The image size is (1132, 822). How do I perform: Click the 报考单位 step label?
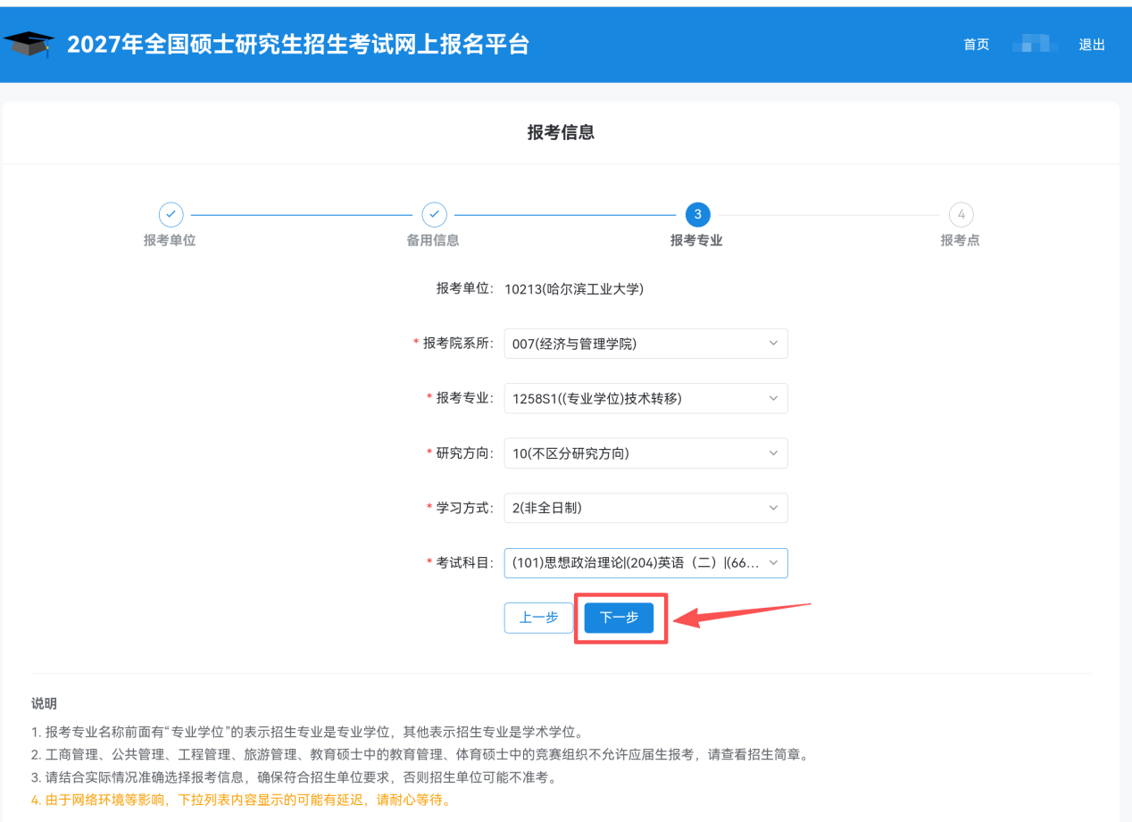170,240
